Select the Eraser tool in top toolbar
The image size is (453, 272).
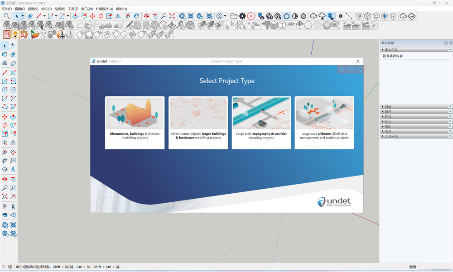pyautogui.click(x=30, y=16)
